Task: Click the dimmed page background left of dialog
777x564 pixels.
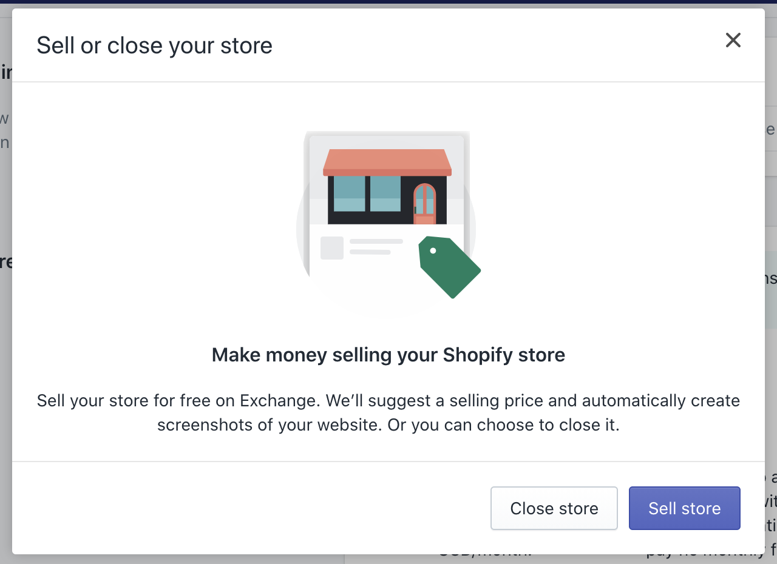Action: (5, 364)
